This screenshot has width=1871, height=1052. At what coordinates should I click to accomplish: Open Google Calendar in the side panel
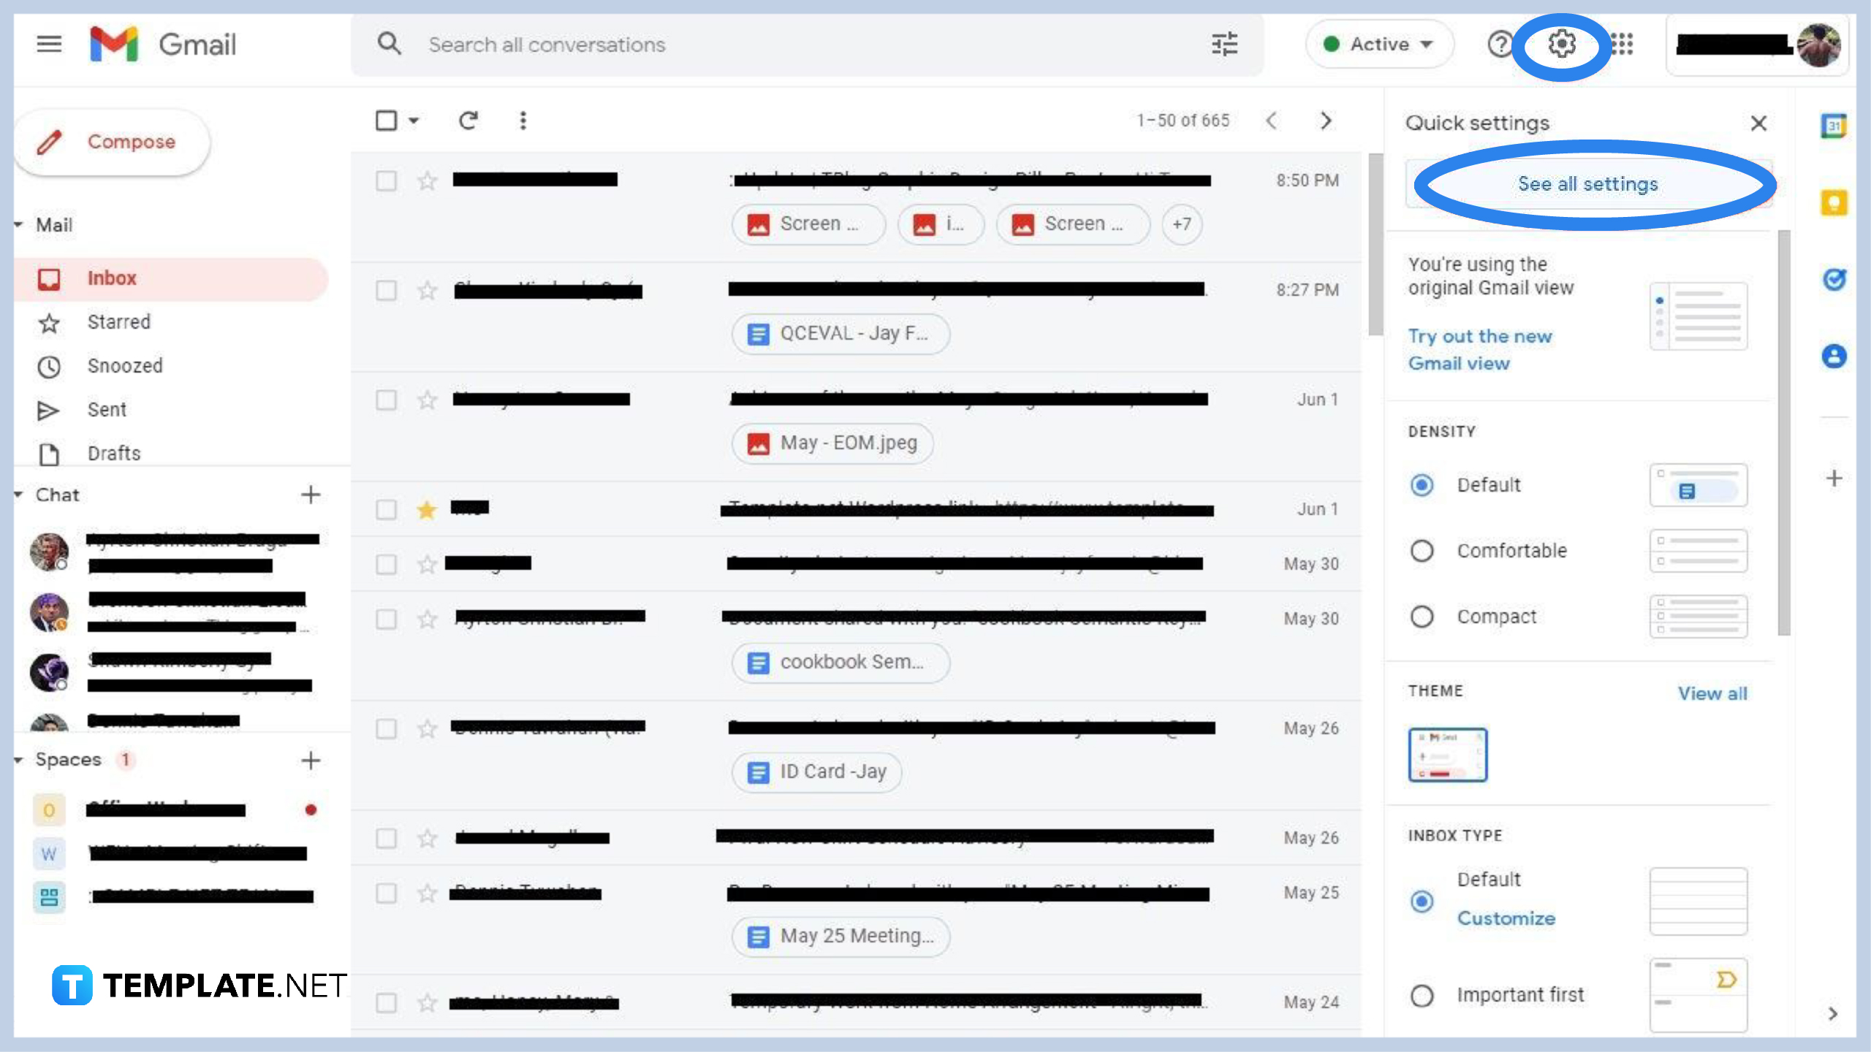pyautogui.click(x=1834, y=126)
